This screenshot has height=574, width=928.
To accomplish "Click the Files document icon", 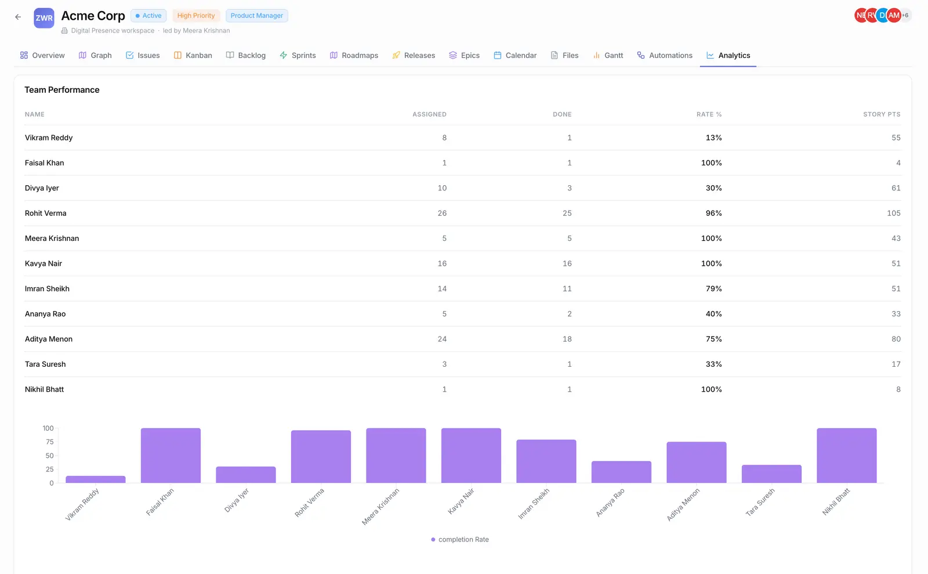I will pos(554,55).
